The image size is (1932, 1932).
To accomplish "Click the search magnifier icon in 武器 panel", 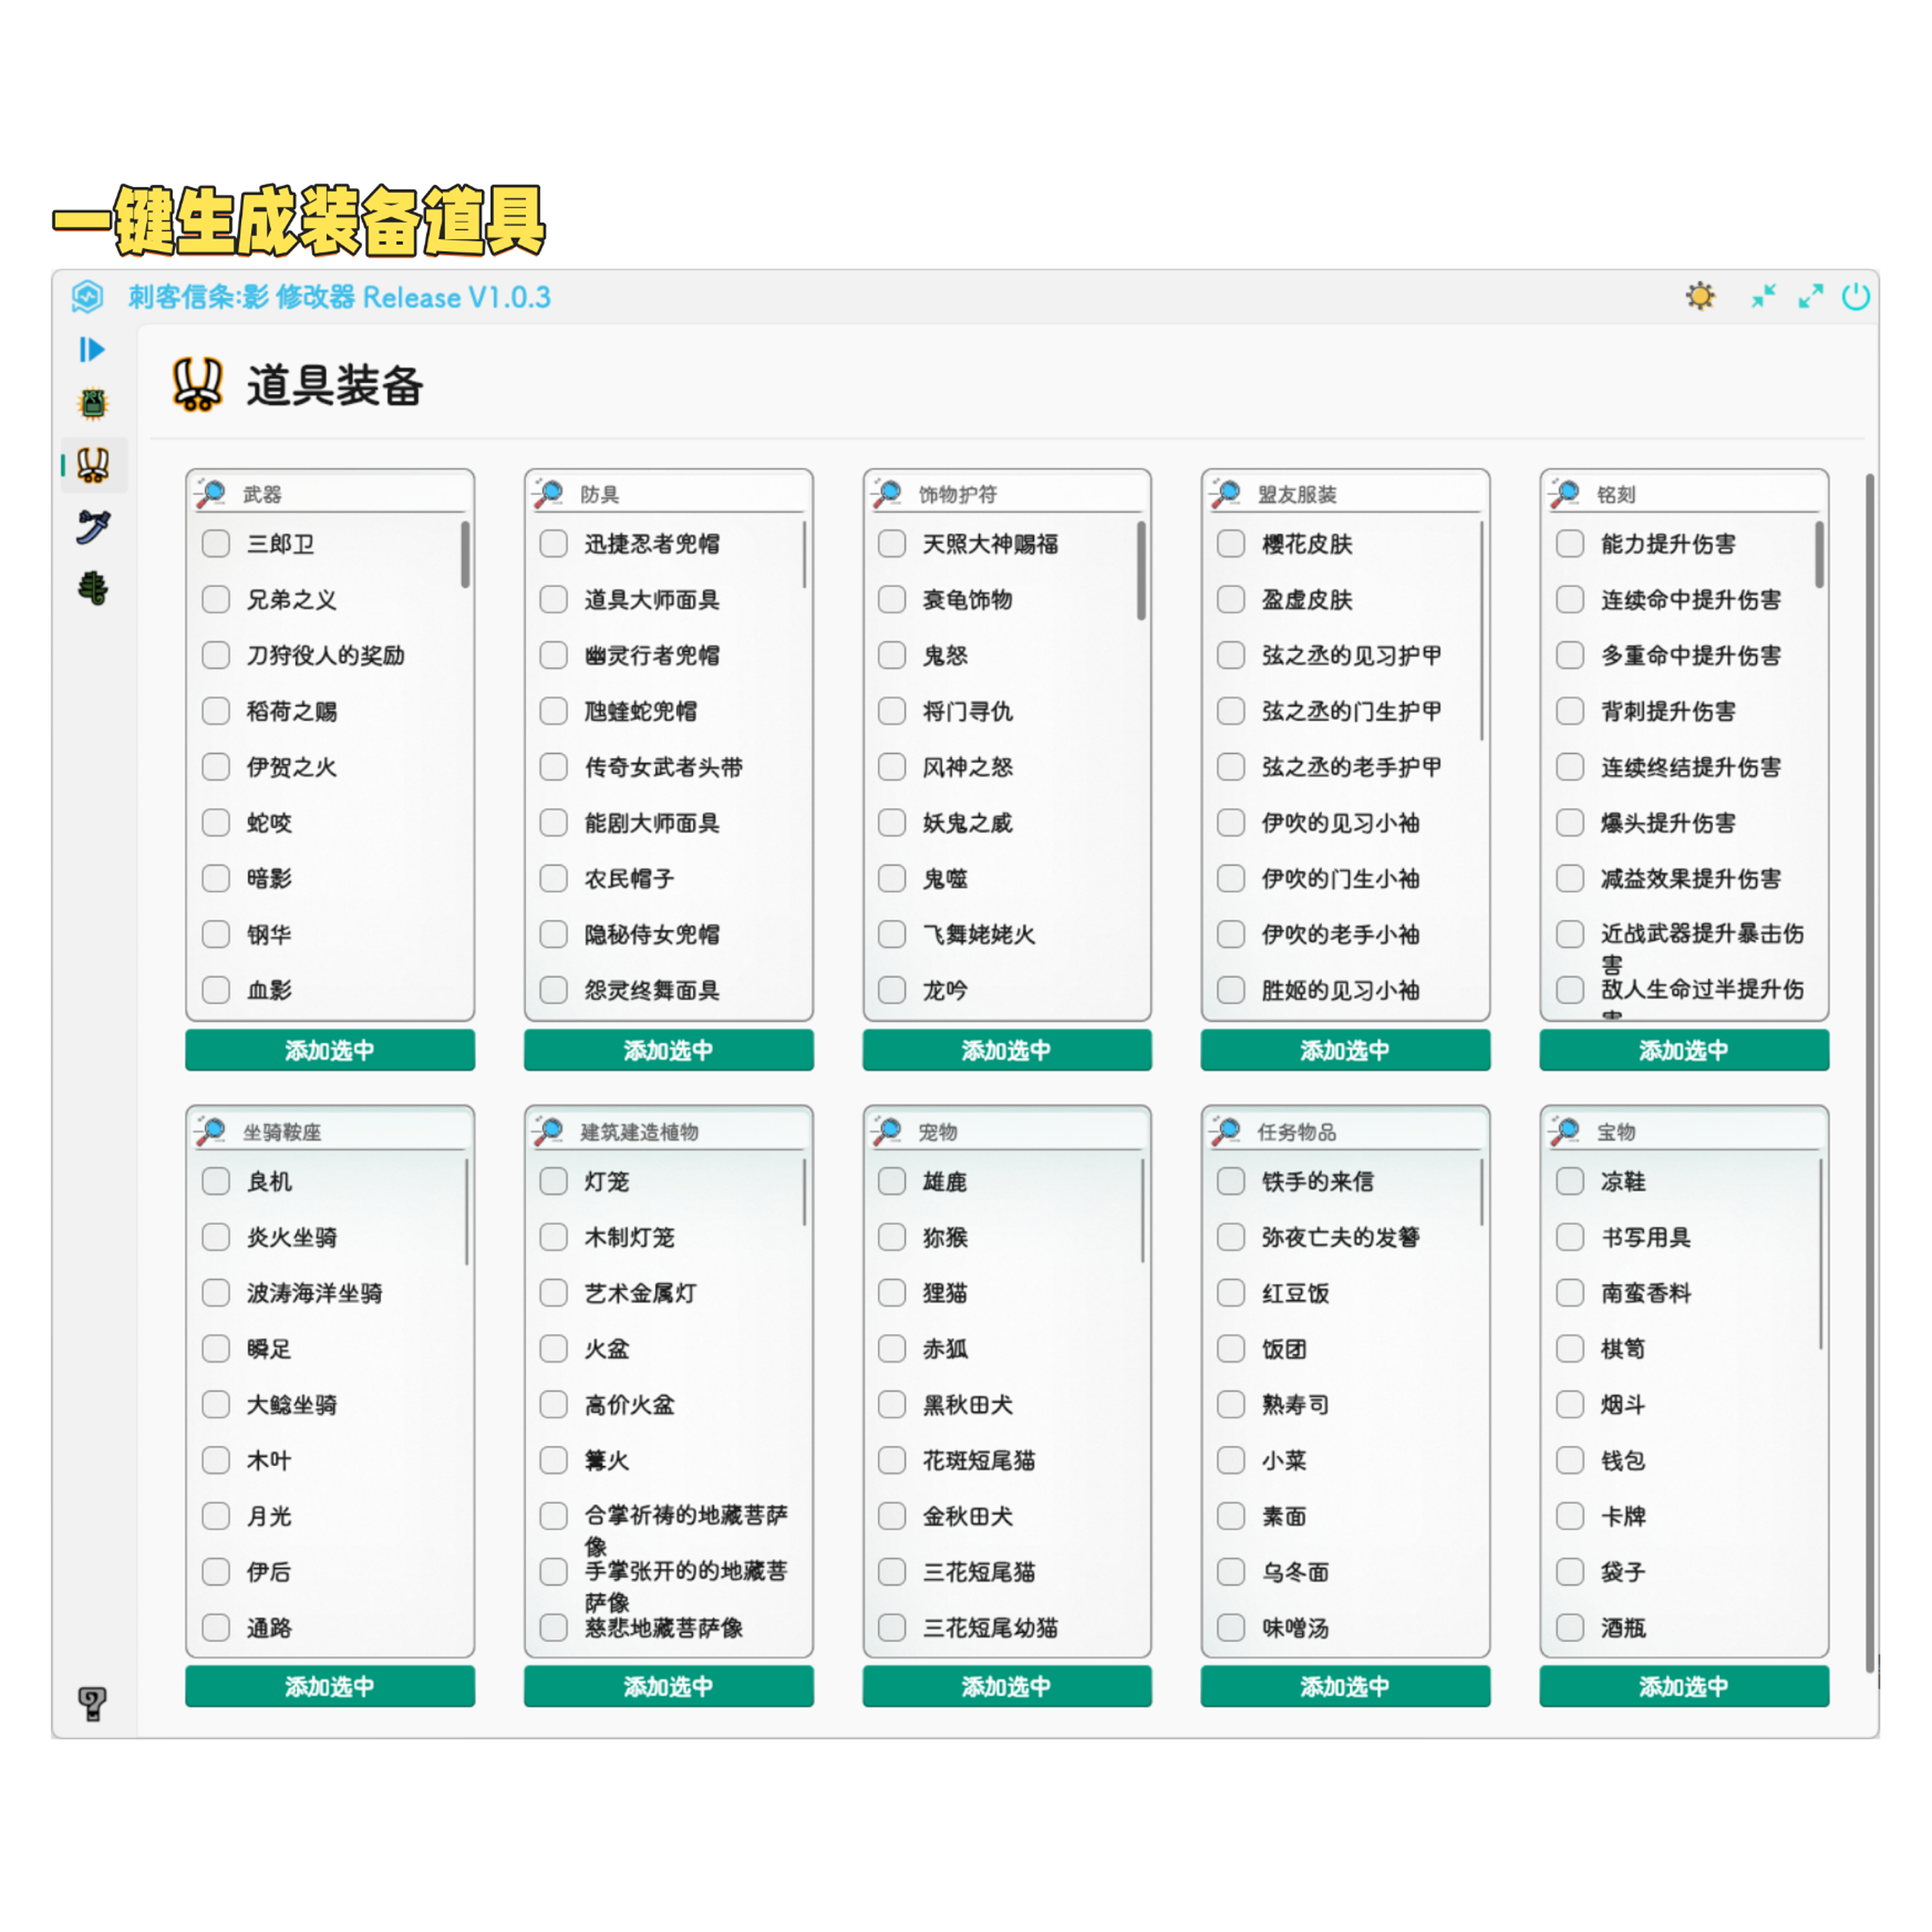I will (x=211, y=493).
